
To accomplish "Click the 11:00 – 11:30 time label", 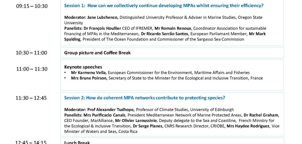I will click(32, 69).
